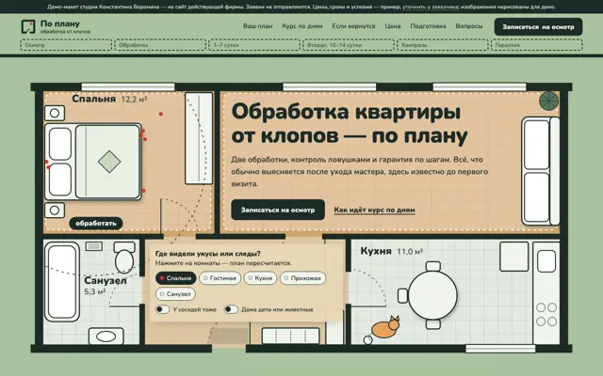Image resolution: width=603 pixels, height=376 pixels.
Task: Open the Ваш план menu item
Action: pos(257,26)
